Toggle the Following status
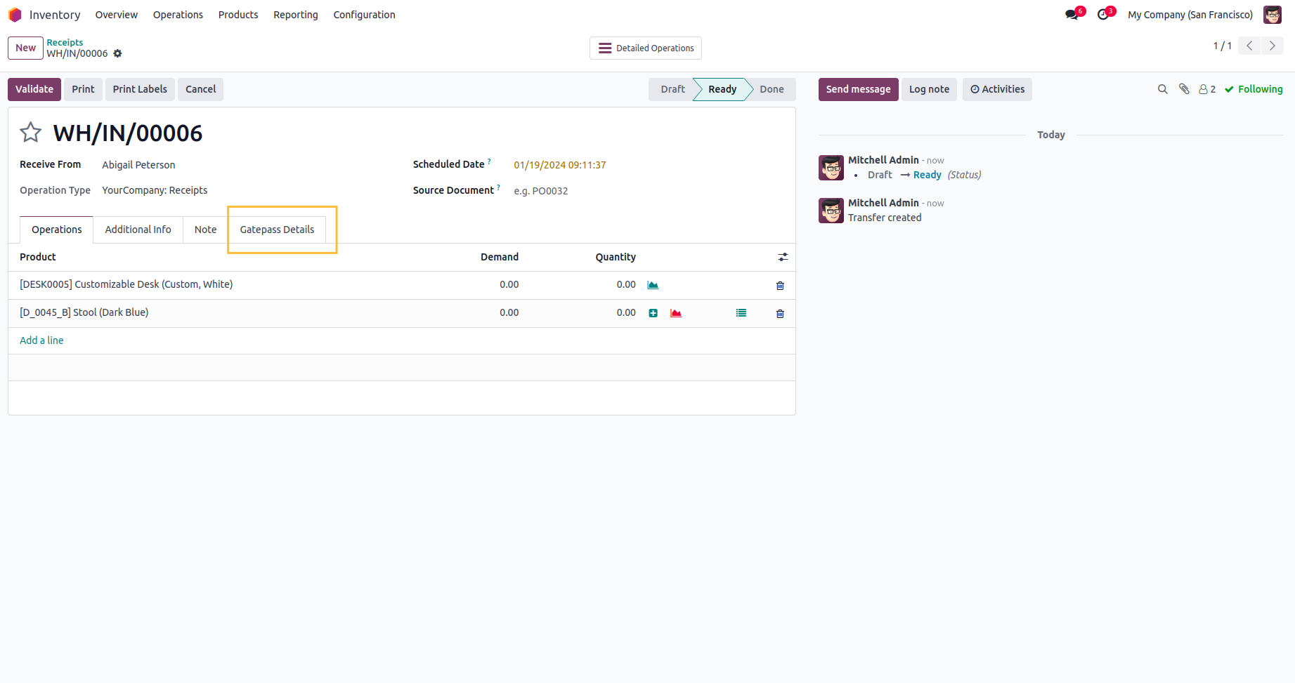This screenshot has width=1295, height=683. [x=1254, y=89]
